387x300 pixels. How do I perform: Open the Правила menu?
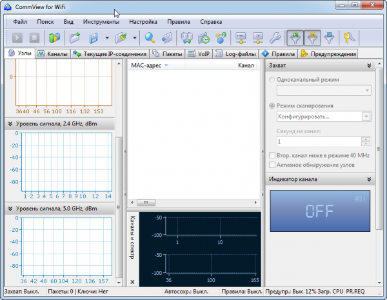pos(179,22)
